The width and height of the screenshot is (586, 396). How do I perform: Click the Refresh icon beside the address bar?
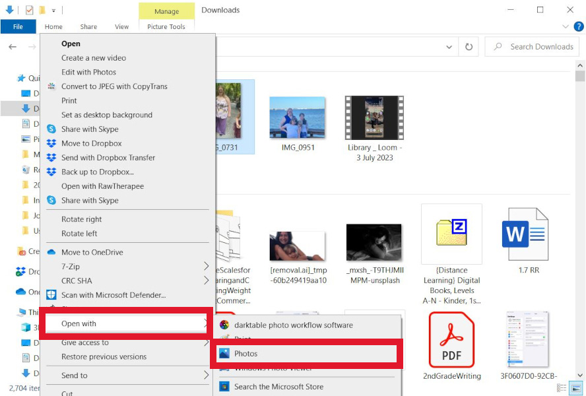(x=468, y=47)
